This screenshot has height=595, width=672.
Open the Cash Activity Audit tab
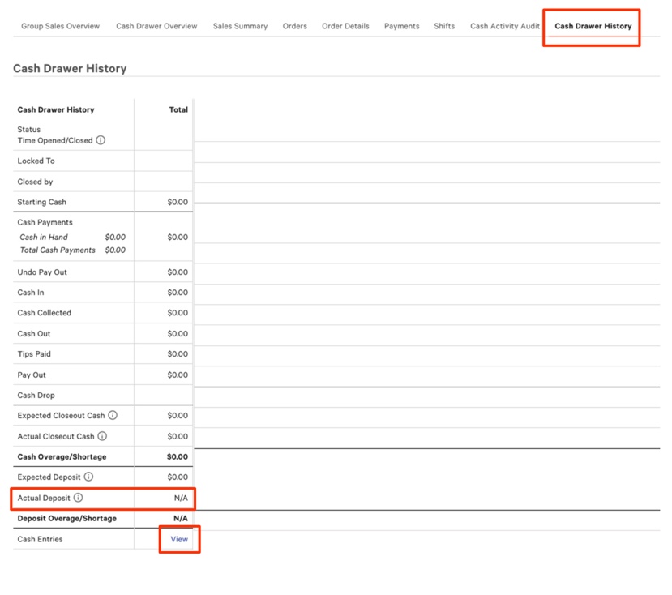pos(504,25)
